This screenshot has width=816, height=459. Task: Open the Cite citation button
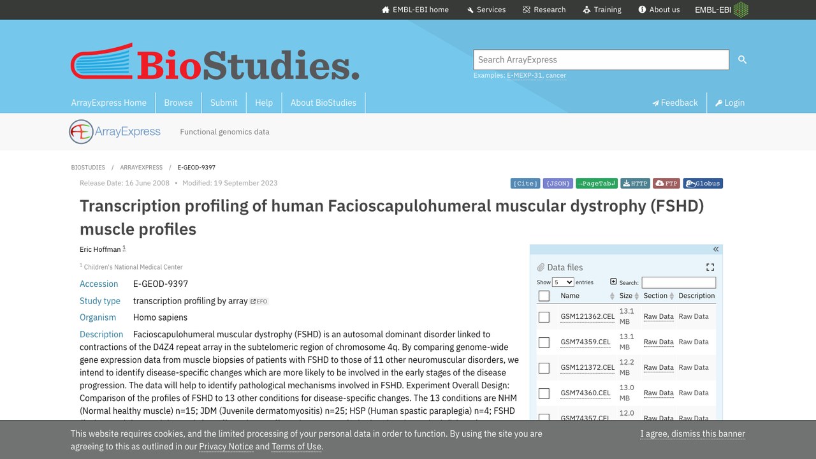(525, 184)
